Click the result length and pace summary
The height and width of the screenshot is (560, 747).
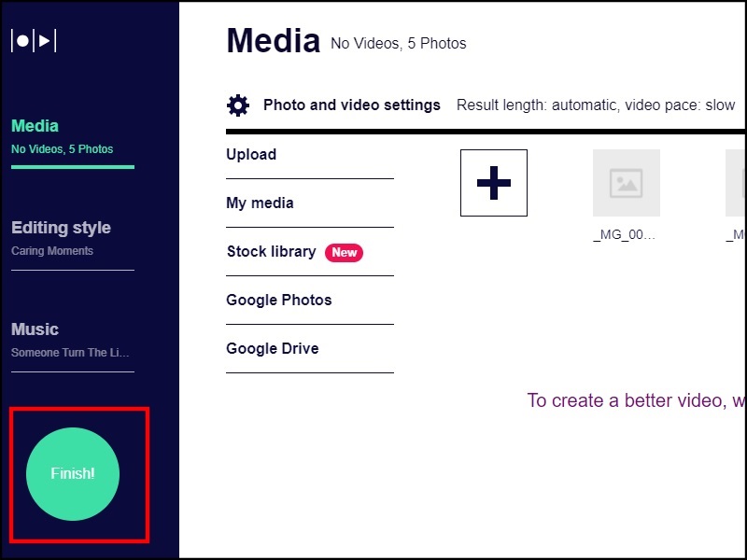click(596, 105)
